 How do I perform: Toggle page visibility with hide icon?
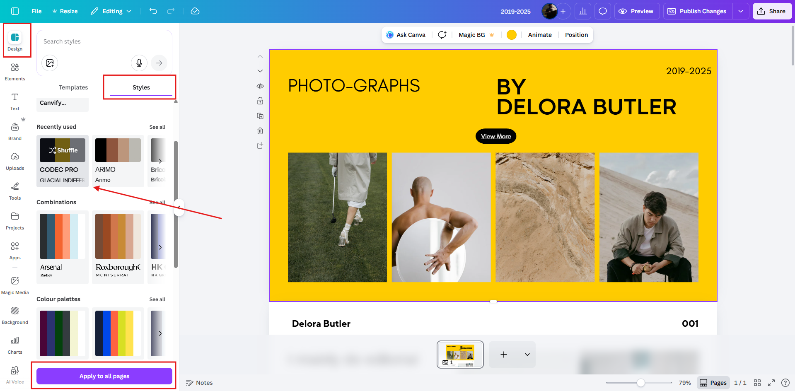[260, 86]
